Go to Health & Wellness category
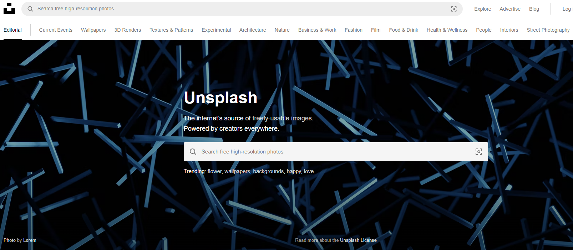 click(447, 30)
